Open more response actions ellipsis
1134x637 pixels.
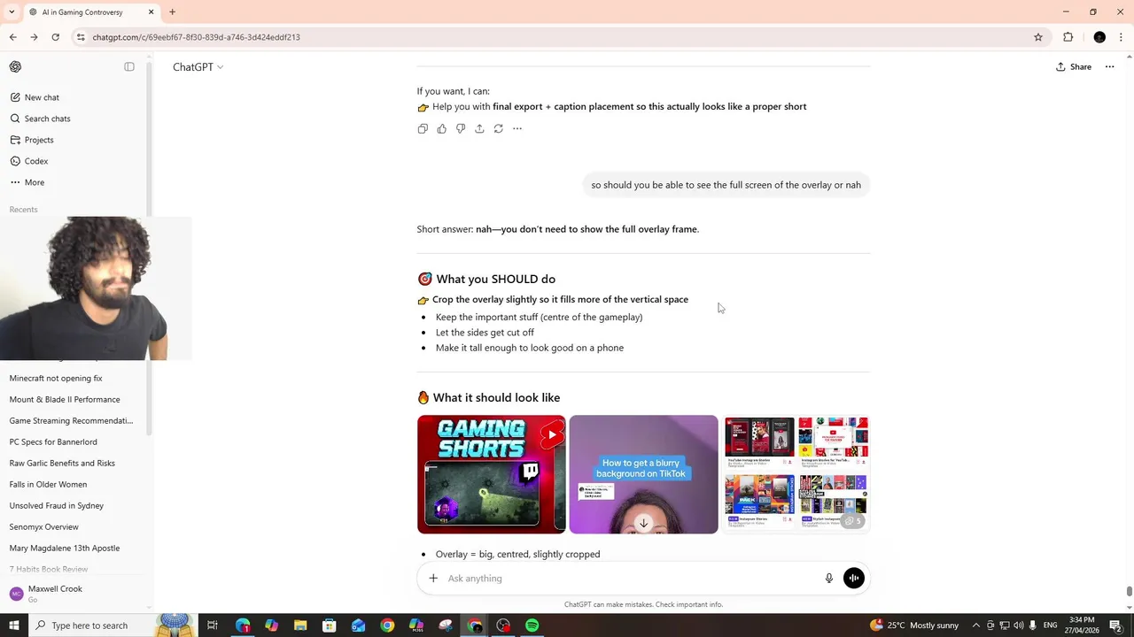click(x=517, y=129)
